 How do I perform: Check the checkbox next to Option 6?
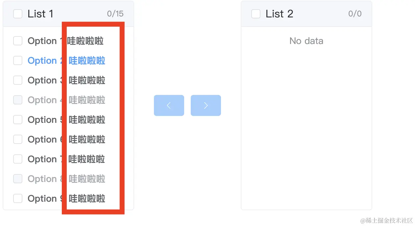point(18,139)
